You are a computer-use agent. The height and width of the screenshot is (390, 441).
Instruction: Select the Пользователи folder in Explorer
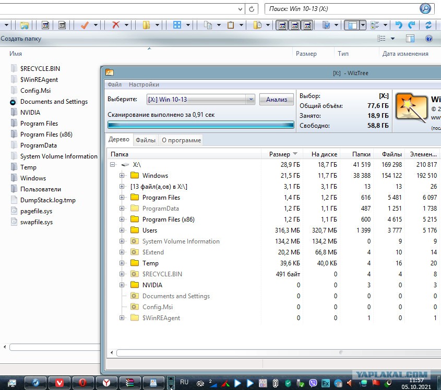point(41,189)
